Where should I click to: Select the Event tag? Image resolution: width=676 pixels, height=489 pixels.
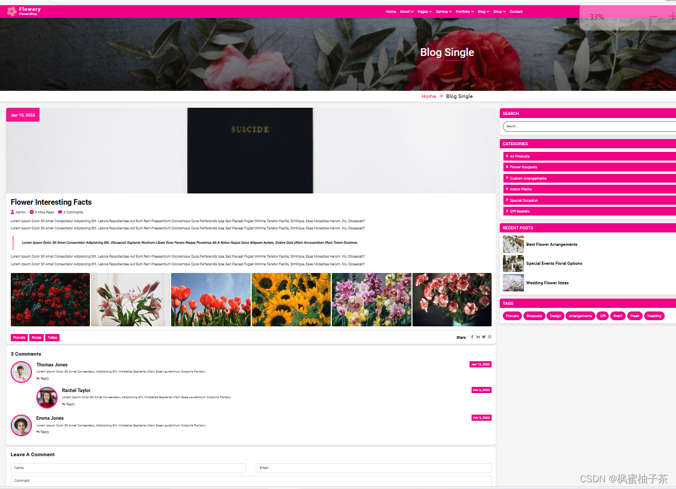coord(618,316)
